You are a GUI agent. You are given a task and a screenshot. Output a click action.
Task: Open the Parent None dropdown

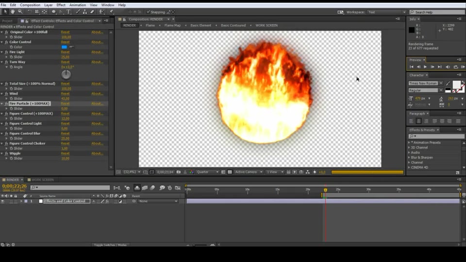158,201
